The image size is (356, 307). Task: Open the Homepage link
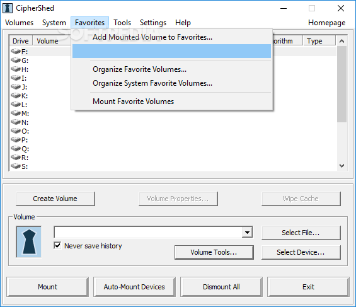(x=327, y=23)
